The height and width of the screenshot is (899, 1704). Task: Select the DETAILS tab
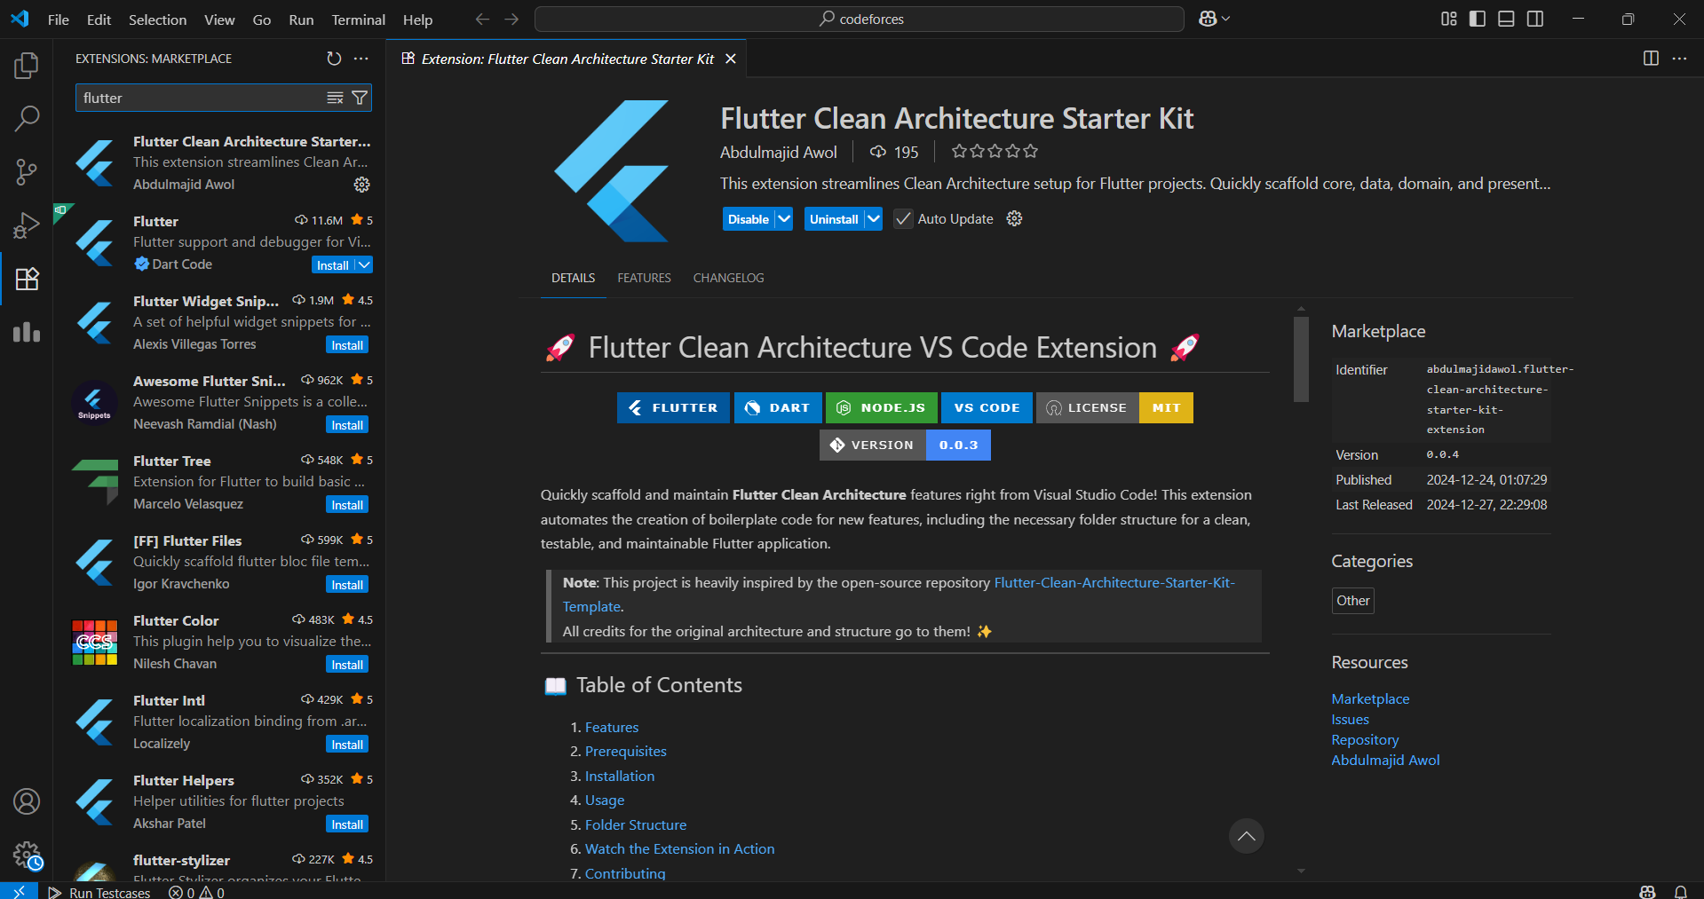click(573, 278)
